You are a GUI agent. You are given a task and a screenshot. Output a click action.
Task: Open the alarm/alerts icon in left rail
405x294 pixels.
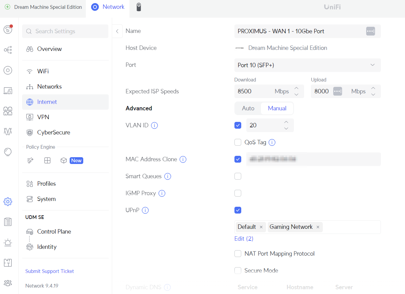[x=8, y=242]
